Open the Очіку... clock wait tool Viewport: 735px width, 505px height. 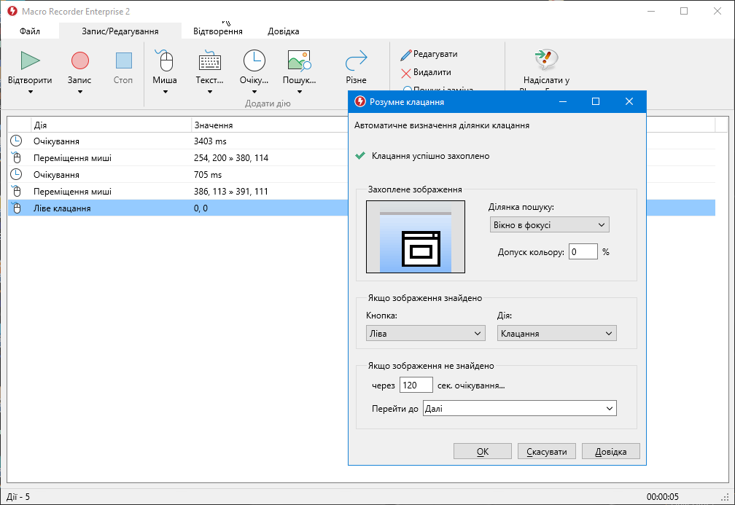[x=254, y=60]
